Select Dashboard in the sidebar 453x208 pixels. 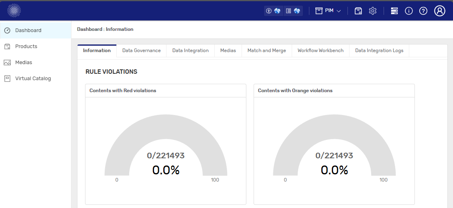36,30
